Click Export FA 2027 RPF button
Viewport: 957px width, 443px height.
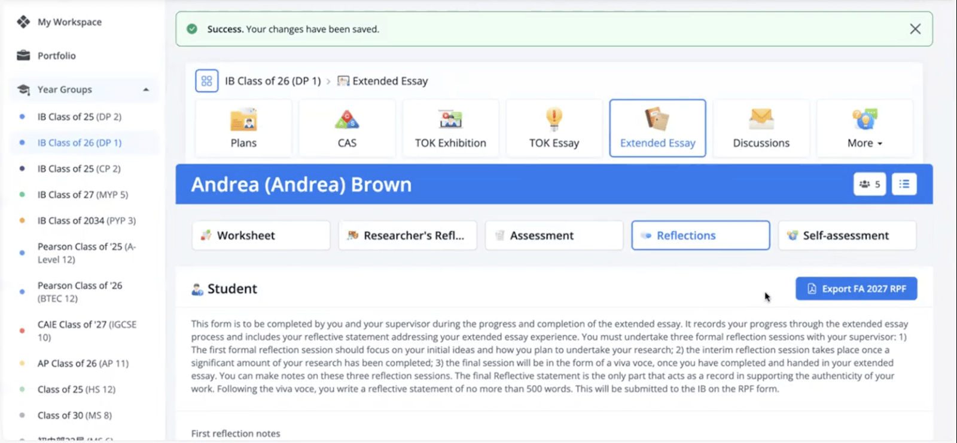point(856,289)
